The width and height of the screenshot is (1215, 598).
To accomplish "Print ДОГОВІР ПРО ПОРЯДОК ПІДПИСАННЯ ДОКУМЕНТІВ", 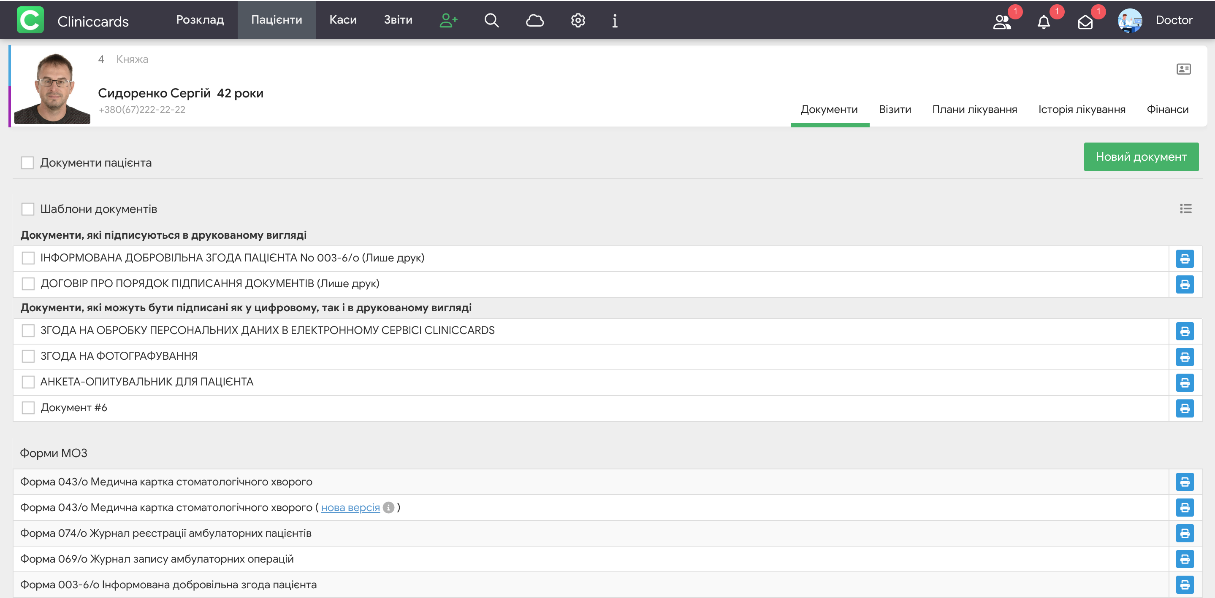I will coord(1184,284).
